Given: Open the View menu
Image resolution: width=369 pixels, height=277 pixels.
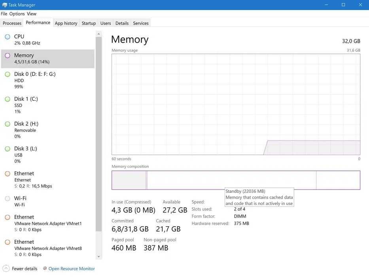Looking at the screenshot, I should 32,14.
